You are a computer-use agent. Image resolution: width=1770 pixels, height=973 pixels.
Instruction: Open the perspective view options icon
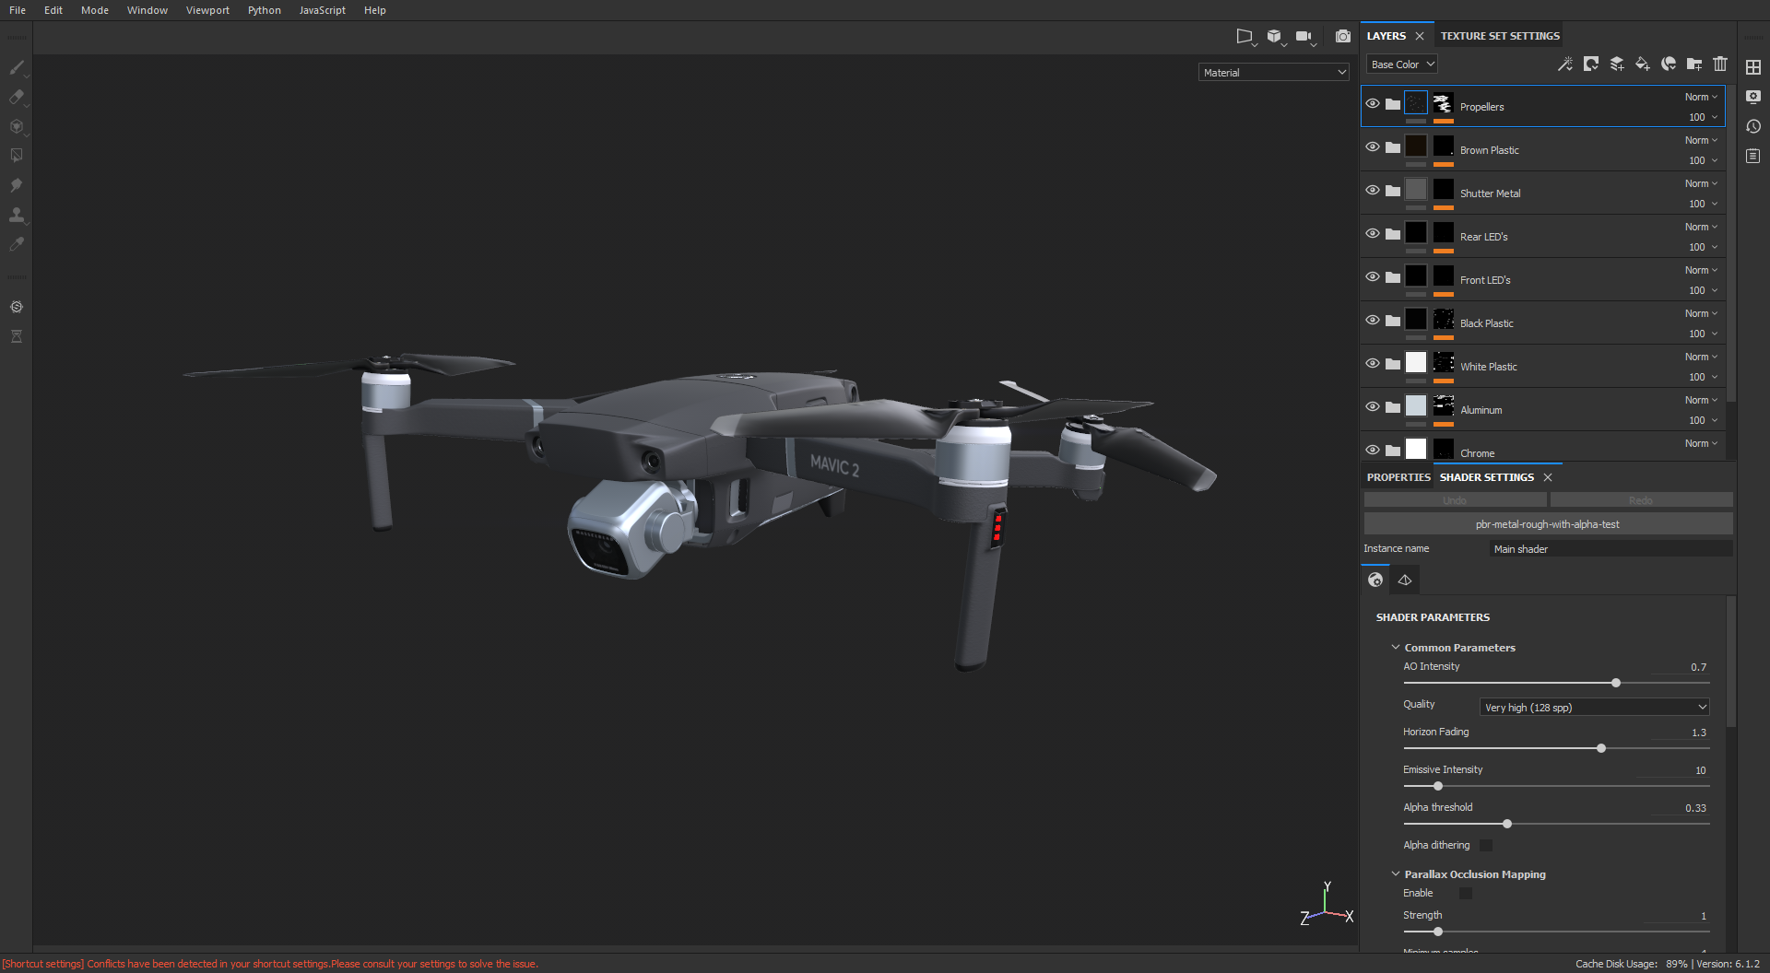click(x=1245, y=37)
